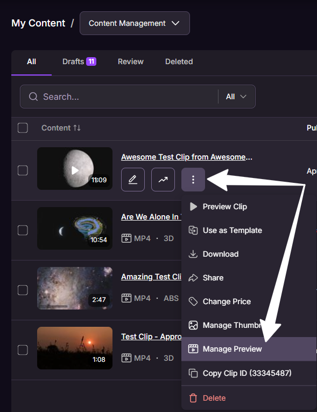317x412 pixels.
Task: Click the price tag icon in menu
Action: pos(193,301)
